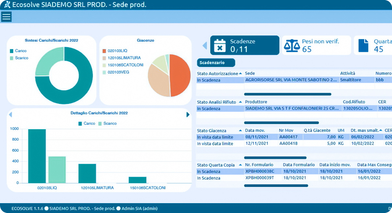The height and width of the screenshot is (213, 392).
Task: Go to previous Dettaglio Carichi/Scarichi chart
Action: pyautogui.click(x=10, y=115)
